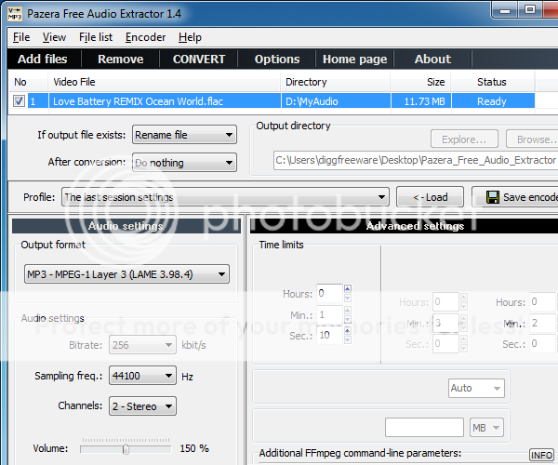Decrease Sec. 10 value with down arrow

[x=348, y=339]
